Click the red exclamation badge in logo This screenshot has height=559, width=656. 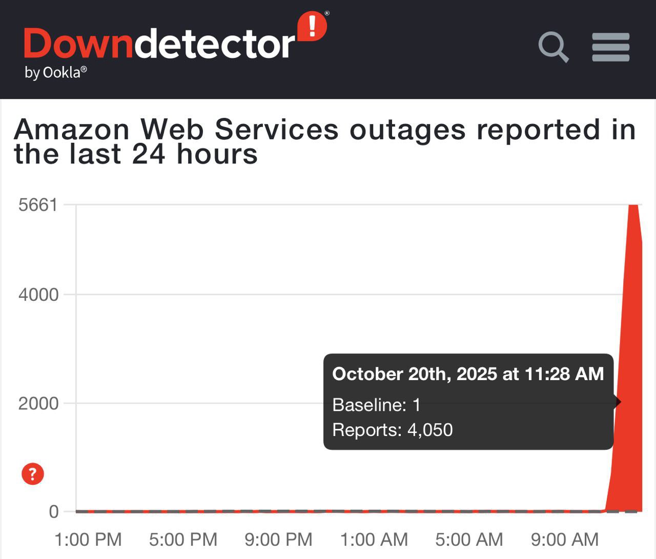312,26
